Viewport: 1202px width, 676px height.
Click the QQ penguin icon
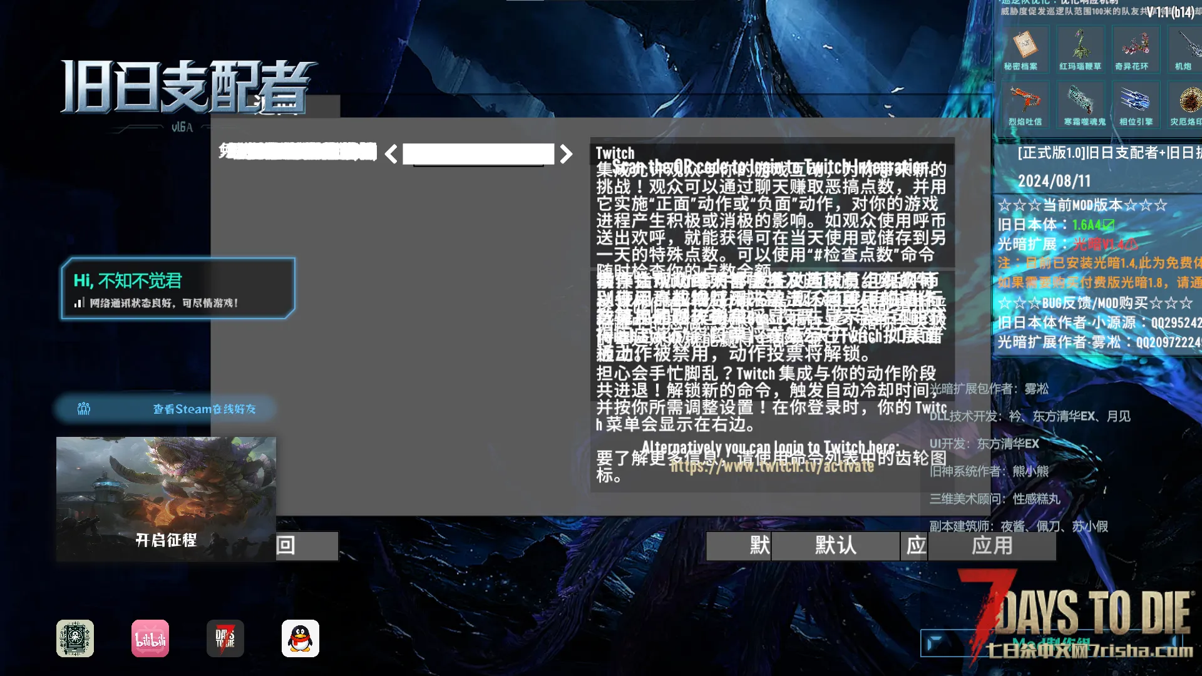300,638
